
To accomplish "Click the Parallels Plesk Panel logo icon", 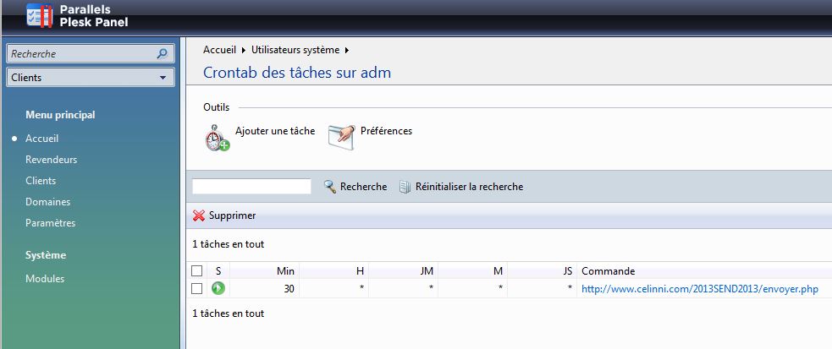I will [40, 15].
